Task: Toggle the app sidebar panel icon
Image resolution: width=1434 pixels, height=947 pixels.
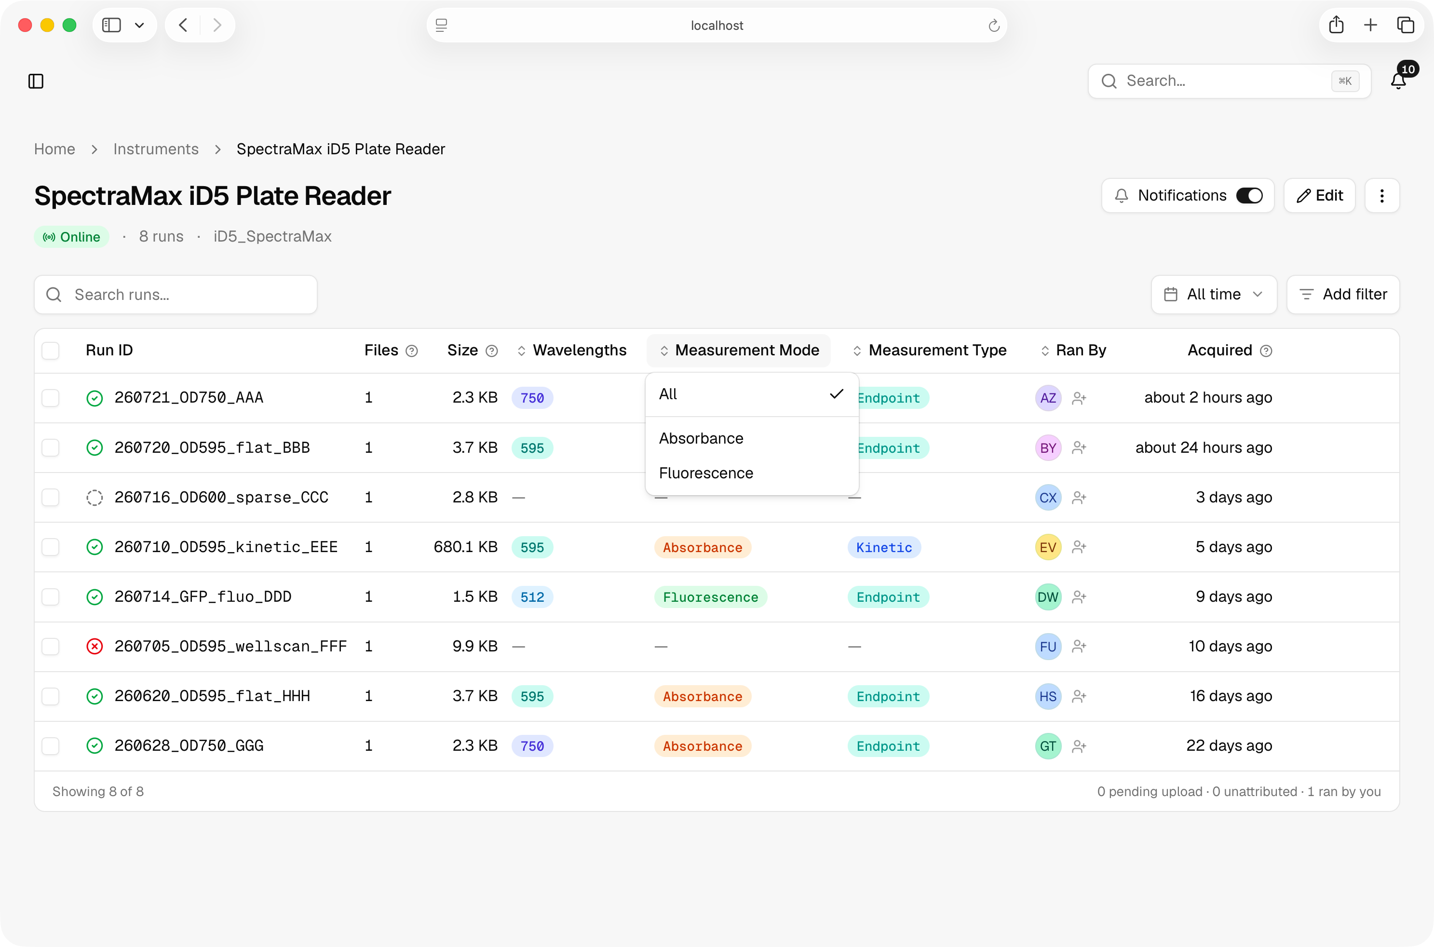Action: coord(36,81)
